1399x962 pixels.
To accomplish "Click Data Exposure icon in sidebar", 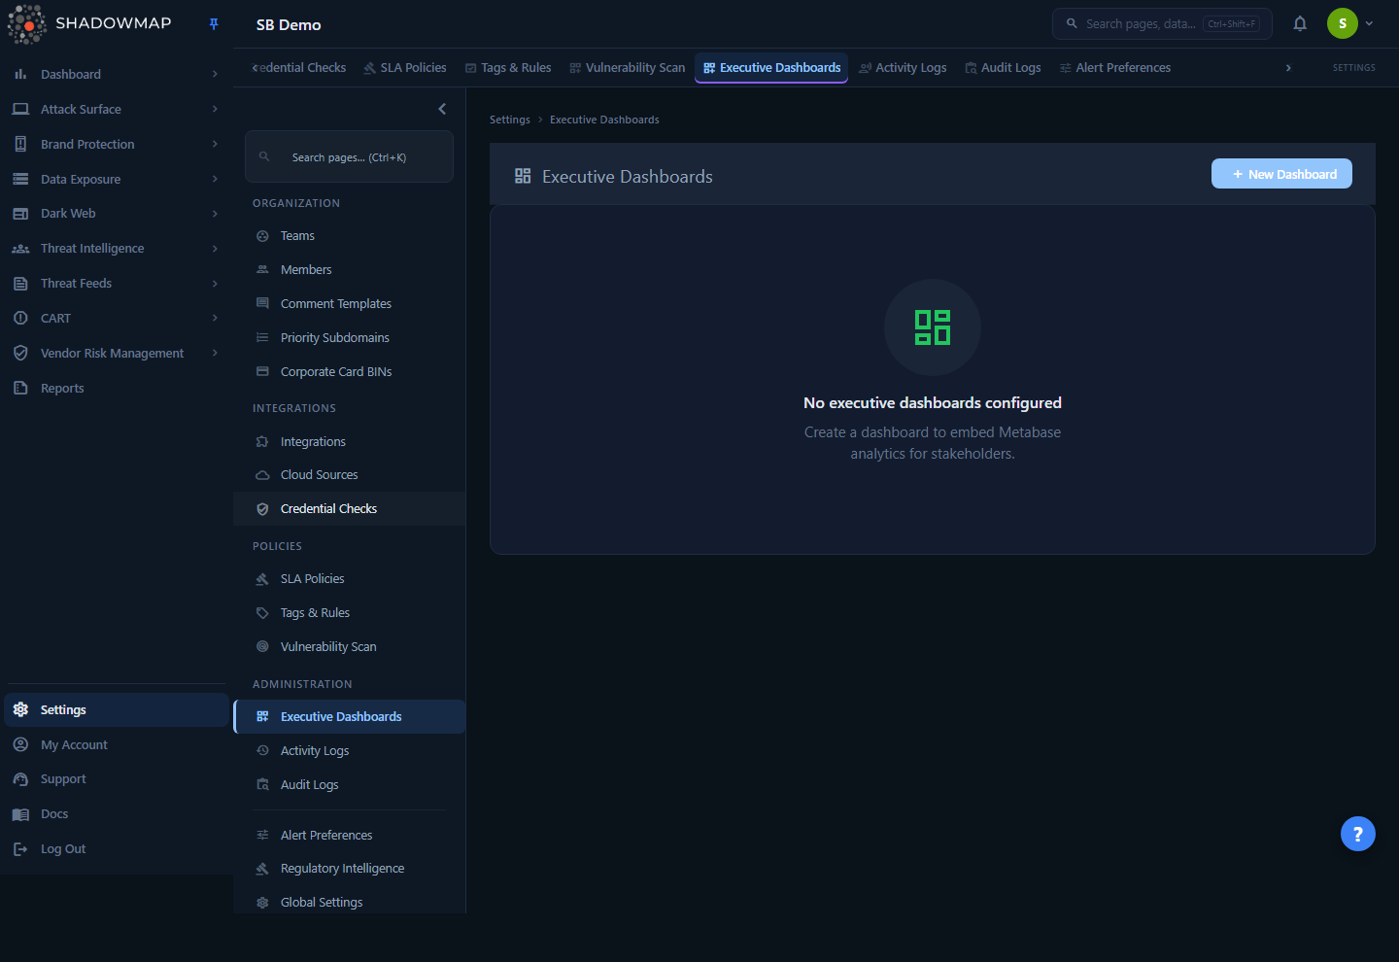I will pyautogui.click(x=20, y=179).
